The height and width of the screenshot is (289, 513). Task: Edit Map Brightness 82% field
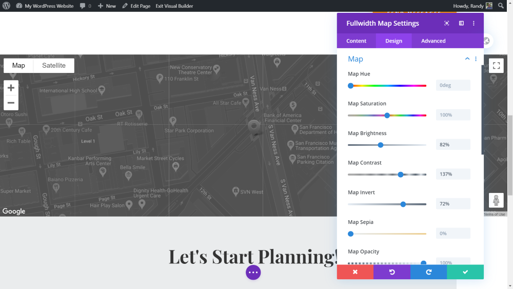point(453,144)
